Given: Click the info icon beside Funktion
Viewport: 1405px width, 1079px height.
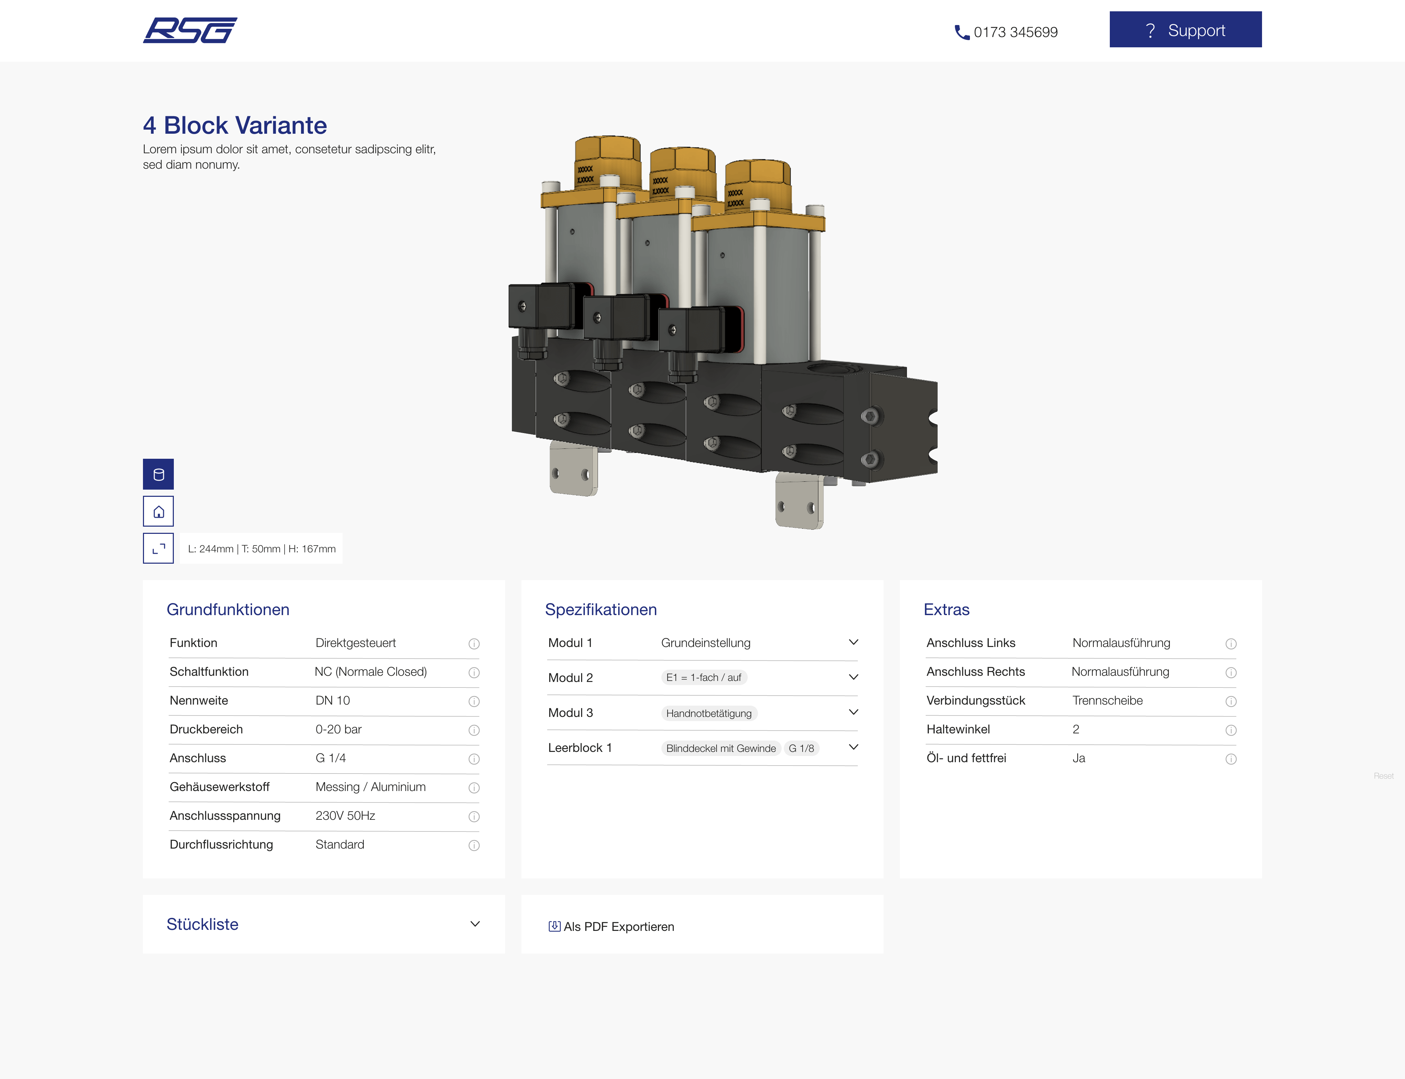Looking at the screenshot, I should click(x=474, y=644).
